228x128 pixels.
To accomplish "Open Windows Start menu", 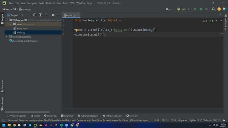I will 4,125.
